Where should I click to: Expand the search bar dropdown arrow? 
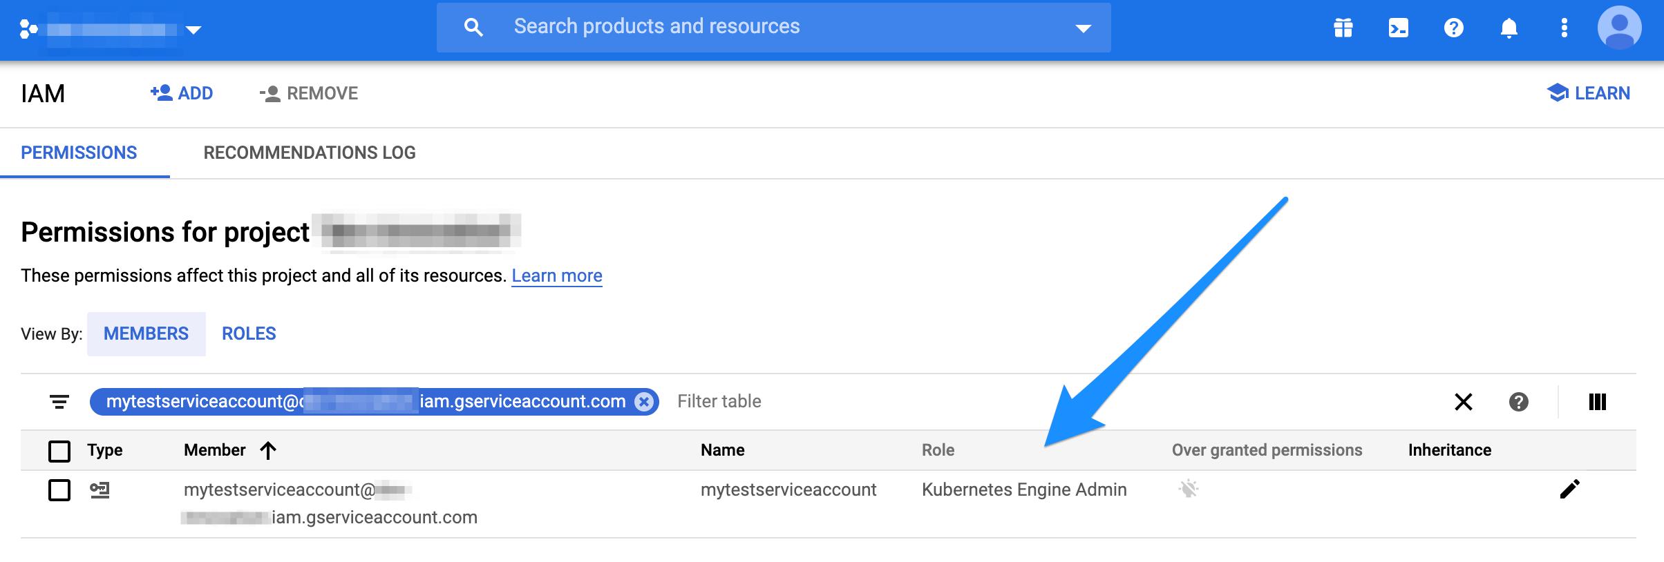tap(1083, 28)
